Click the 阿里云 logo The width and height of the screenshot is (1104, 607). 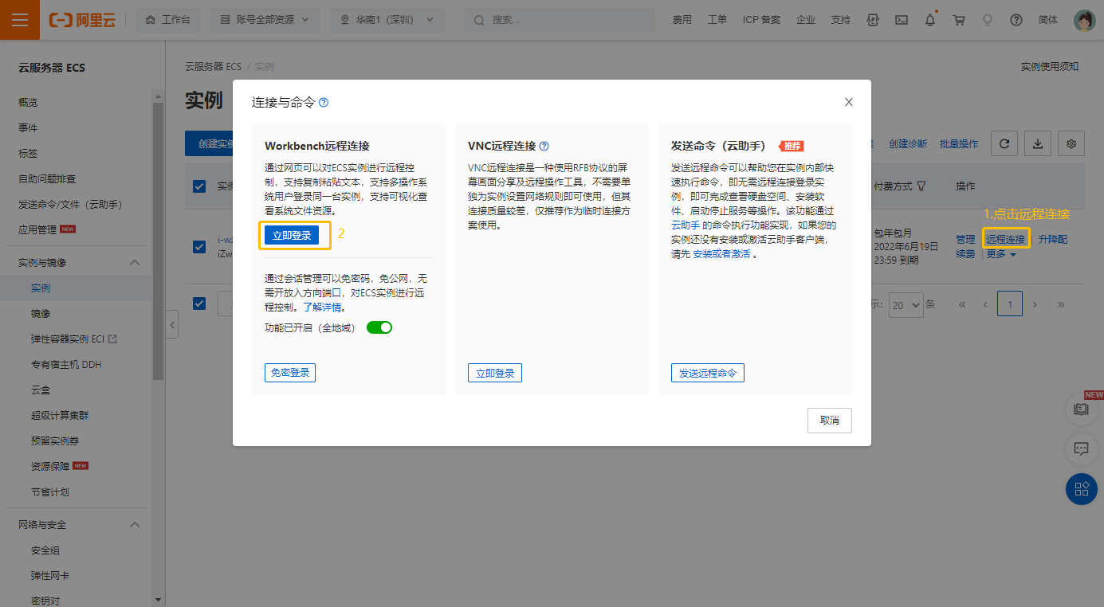(82, 20)
